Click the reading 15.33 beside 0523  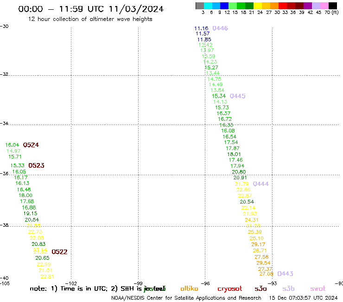tap(18, 165)
